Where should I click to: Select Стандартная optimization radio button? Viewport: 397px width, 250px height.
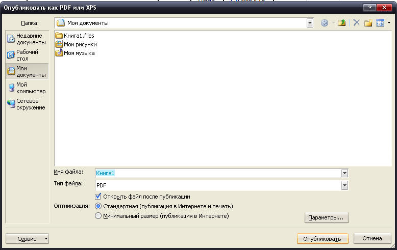98,206
